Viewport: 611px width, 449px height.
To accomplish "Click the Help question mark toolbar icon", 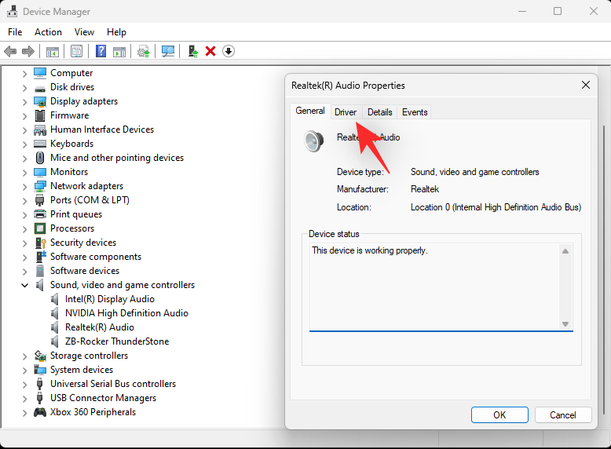I will click(x=101, y=51).
